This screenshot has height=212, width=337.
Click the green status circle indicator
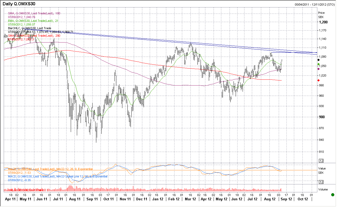pyautogui.click(x=332, y=195)
